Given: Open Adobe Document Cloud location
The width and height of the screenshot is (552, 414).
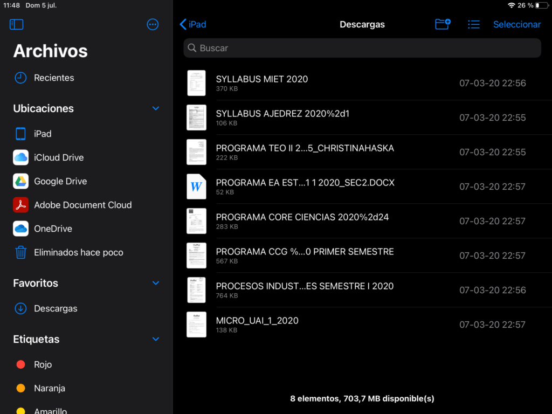Looking at the screenshot, I should [x=82, y=205].
